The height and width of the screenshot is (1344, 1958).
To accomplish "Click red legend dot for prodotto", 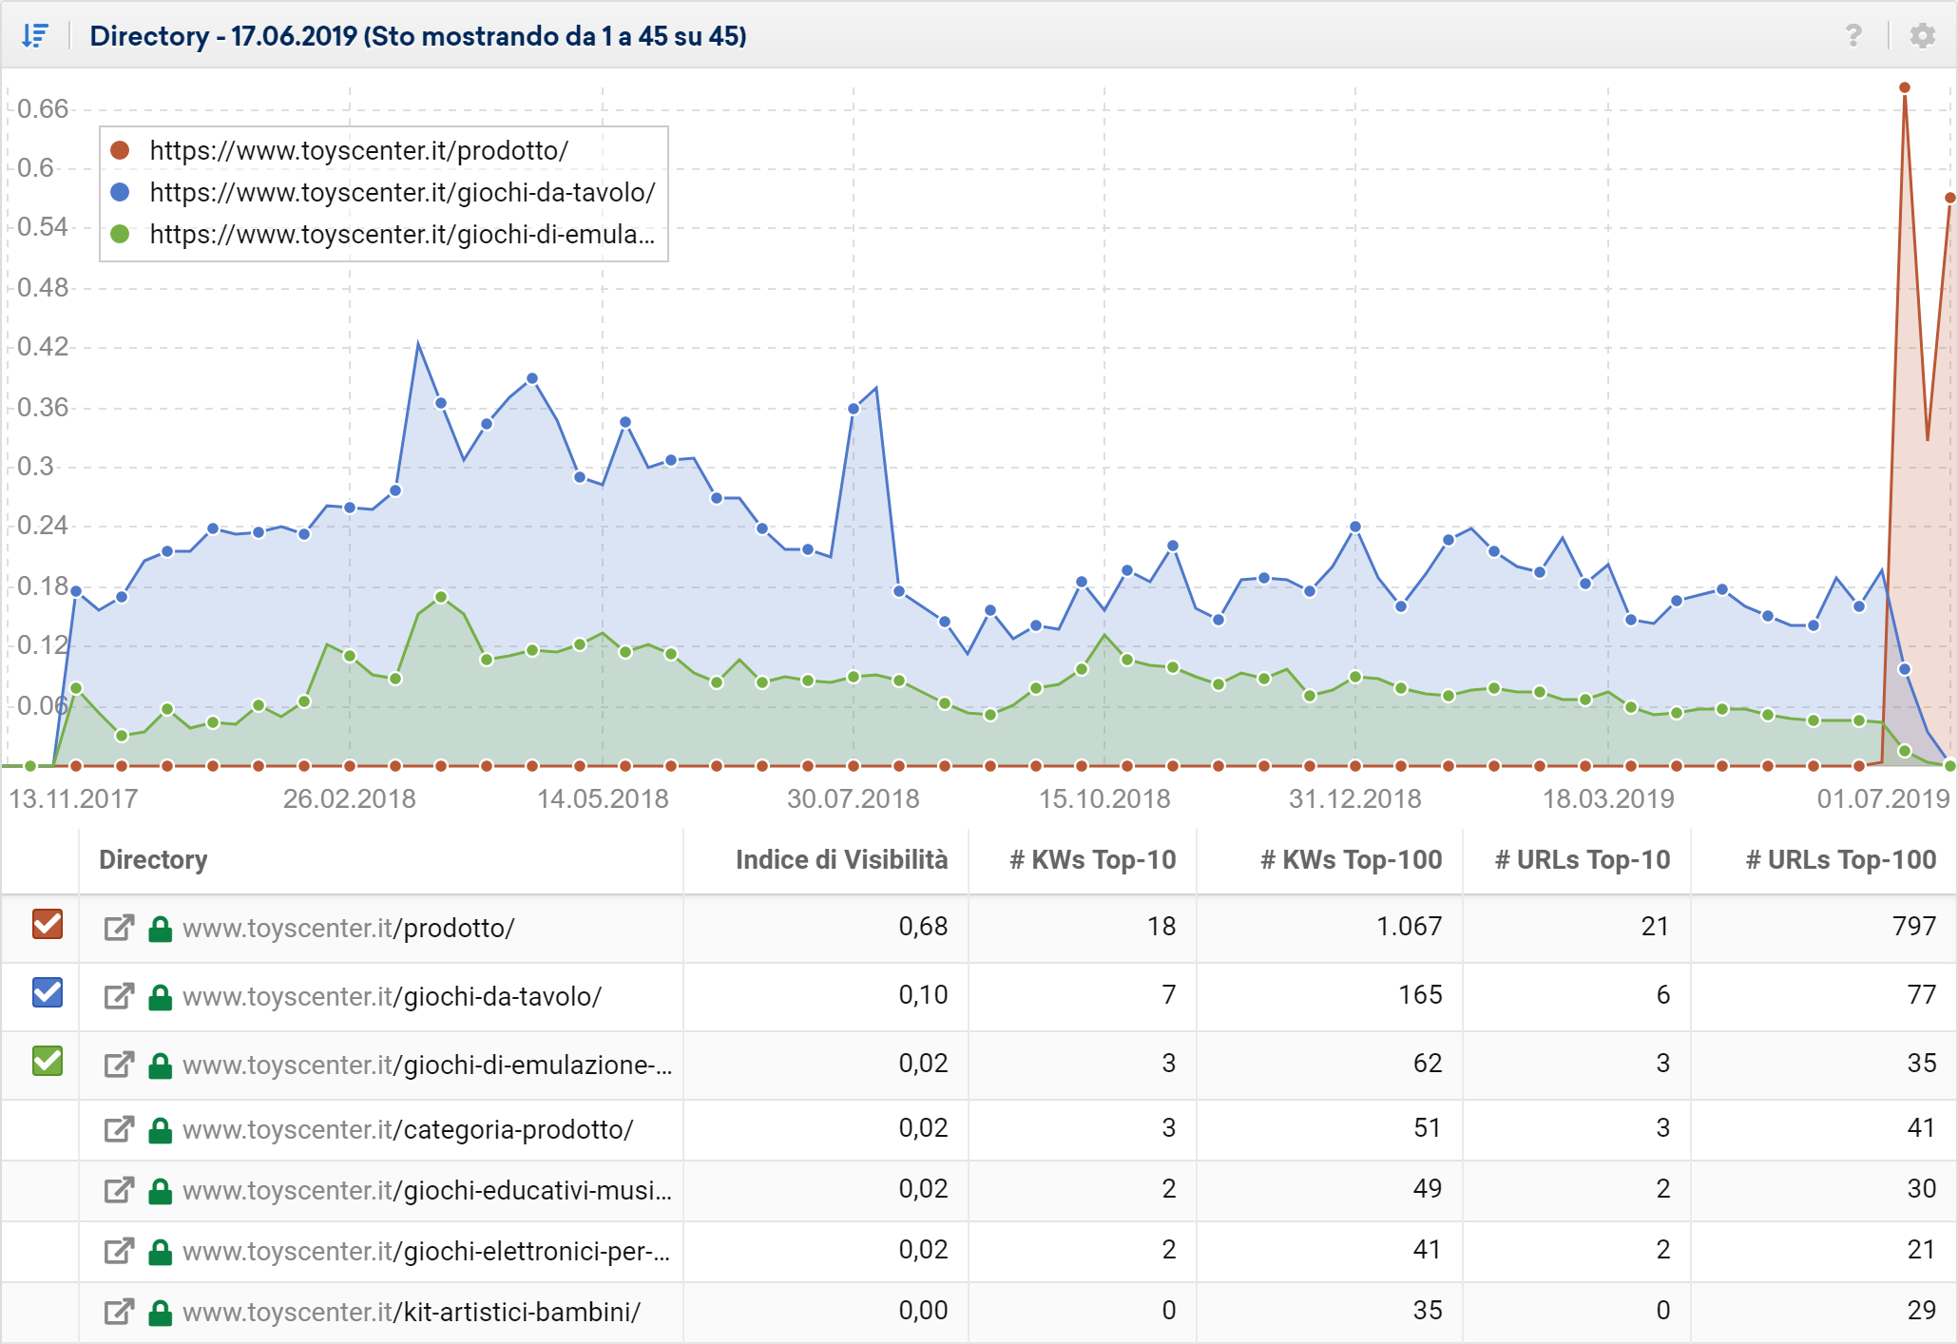I will [x=120, y=150].
